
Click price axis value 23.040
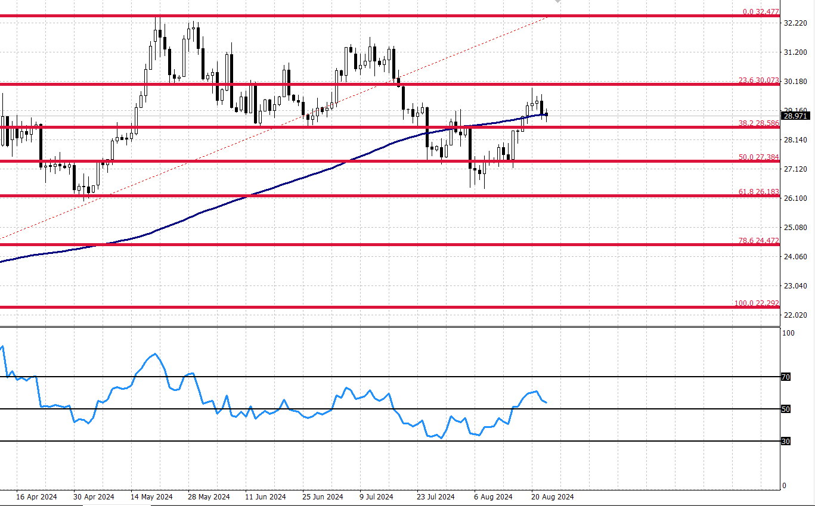pyautogui.click(x=796, y=286)
